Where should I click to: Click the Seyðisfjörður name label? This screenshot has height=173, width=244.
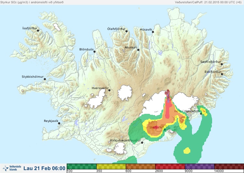(210, 62)
